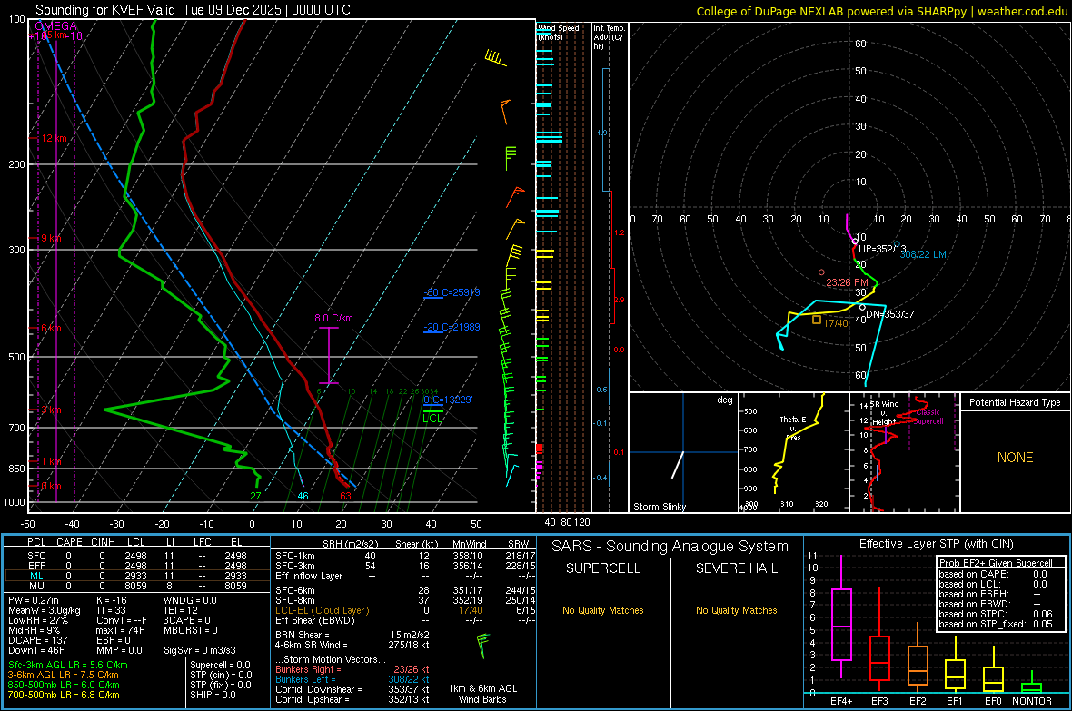The image size is (1072, 711).
Task: Click the UP=352/13 hodograph label
Action: coord(882,249)
